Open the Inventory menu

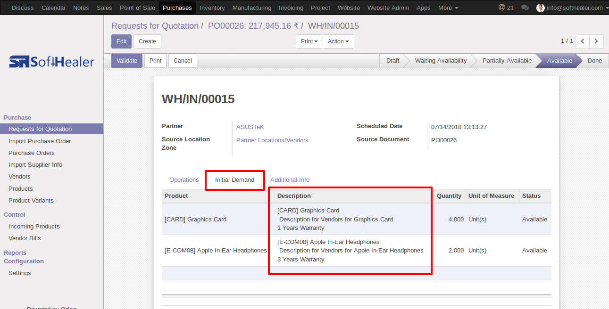[212, 8]
